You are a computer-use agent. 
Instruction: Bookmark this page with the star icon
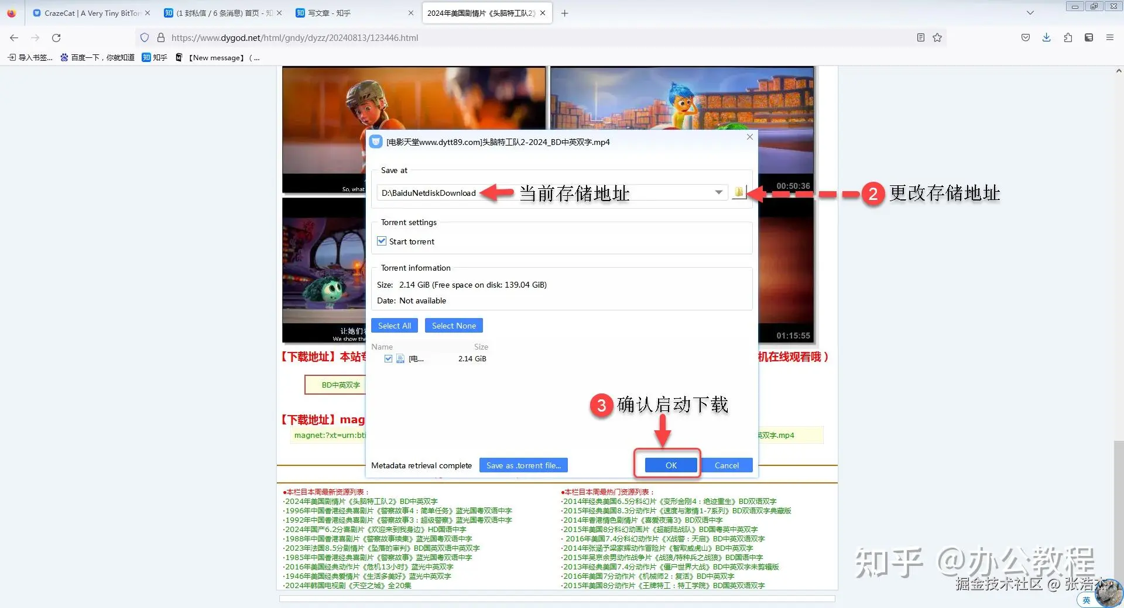(937, 37)
